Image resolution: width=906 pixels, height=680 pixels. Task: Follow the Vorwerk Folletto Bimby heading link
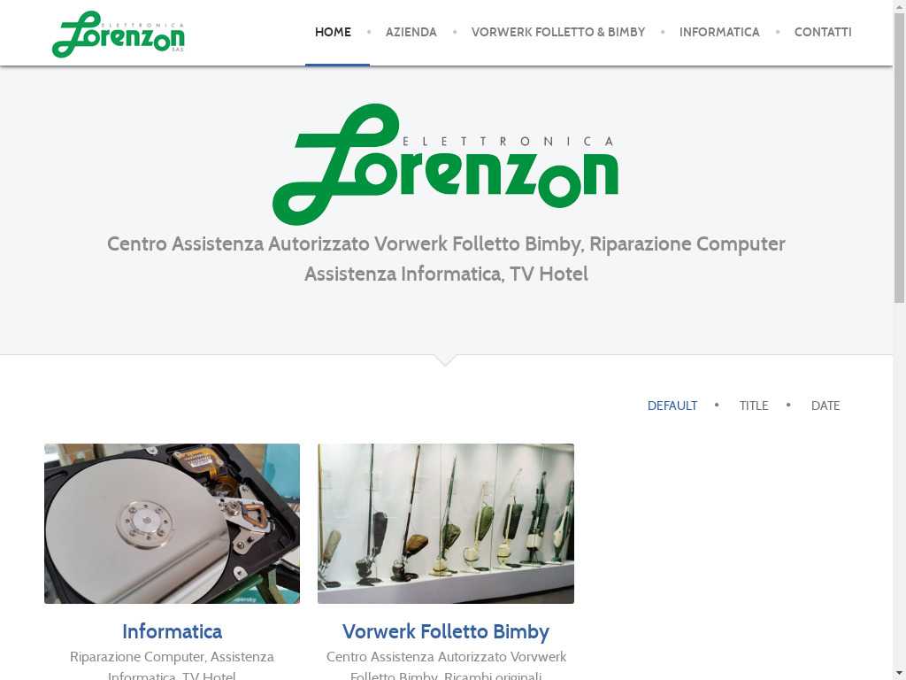pos(446,631)
